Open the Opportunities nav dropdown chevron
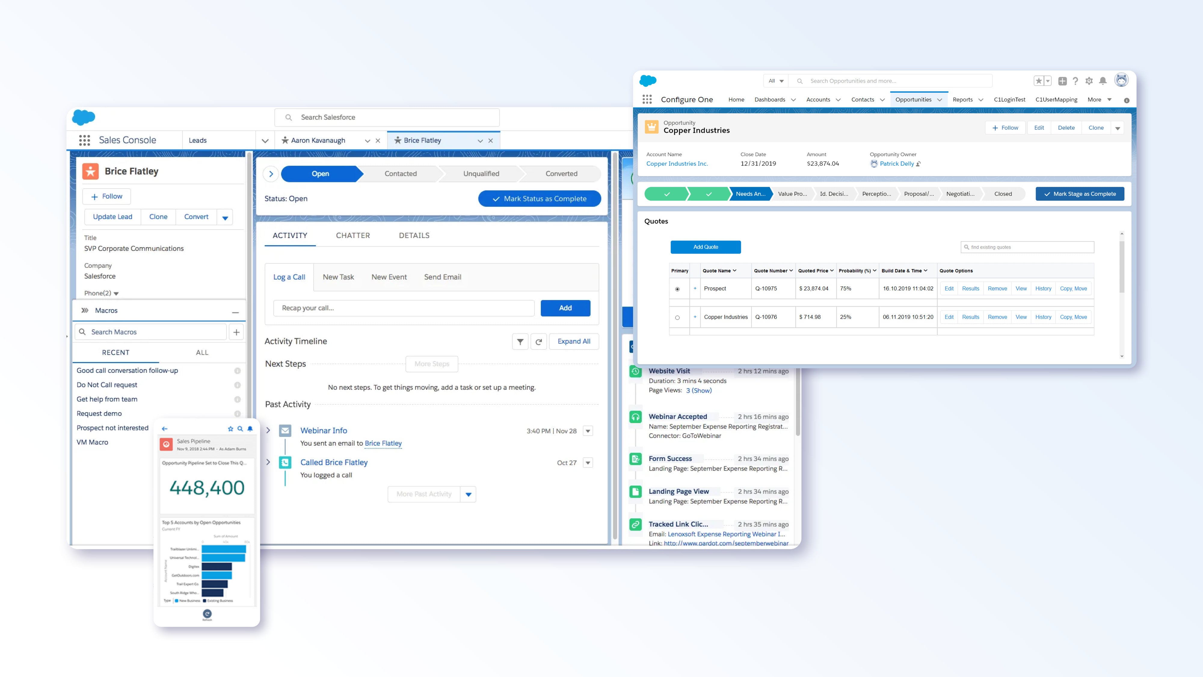The image size is (1203, 677). click(x=940, y=100)
